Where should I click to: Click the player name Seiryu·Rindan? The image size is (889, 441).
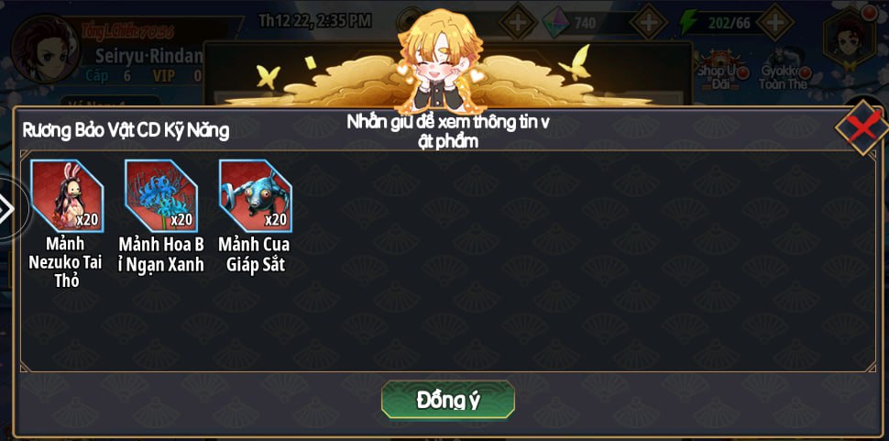[149, 56]
